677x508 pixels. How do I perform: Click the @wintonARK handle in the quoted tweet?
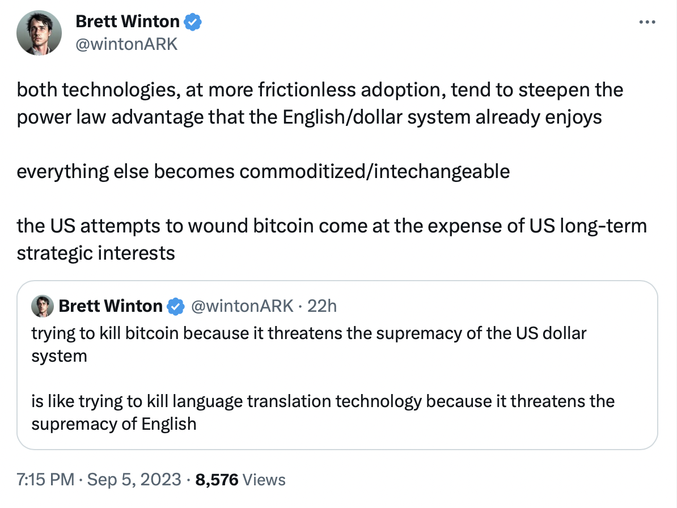(243, 307)
